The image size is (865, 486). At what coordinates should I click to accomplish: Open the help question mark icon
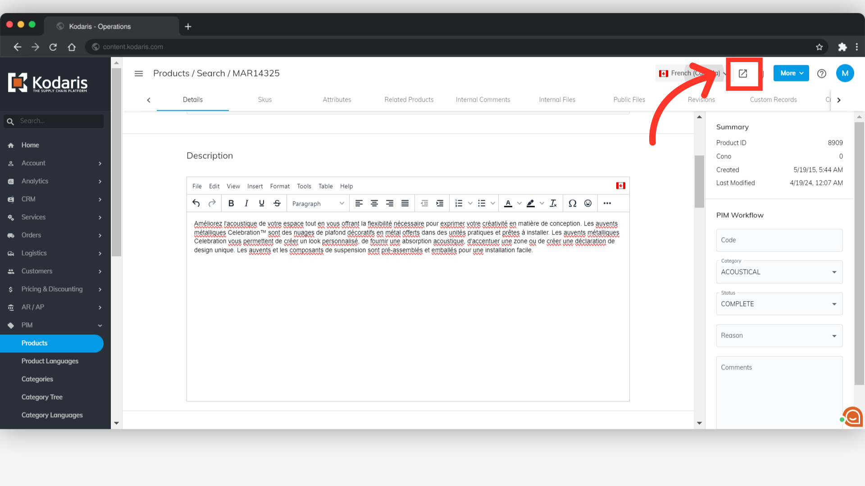[x=822, y=73]
